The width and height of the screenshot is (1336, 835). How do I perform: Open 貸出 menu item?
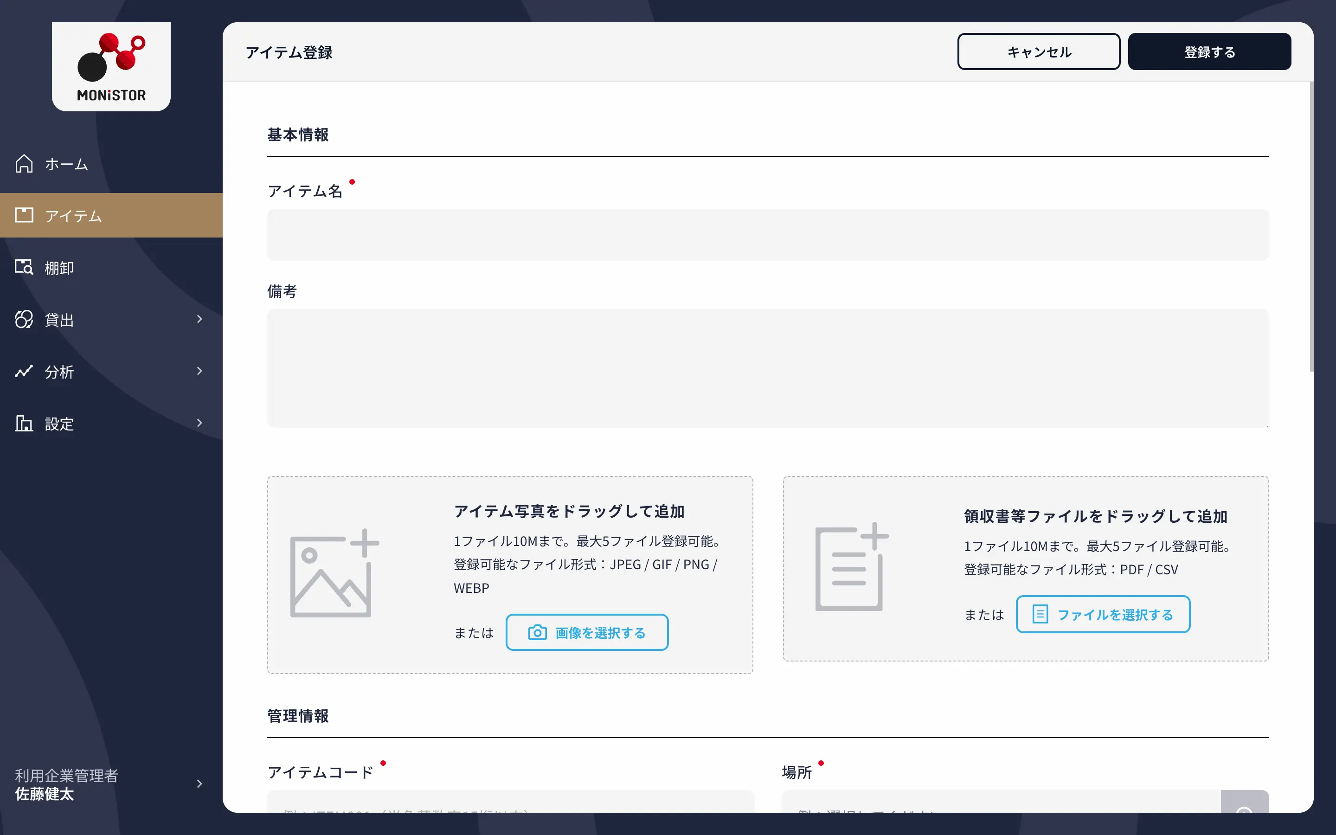pos(111,319)
